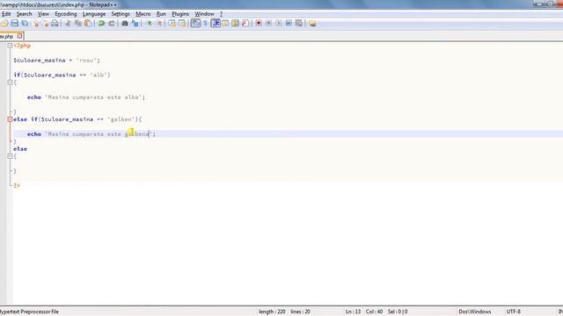Collapse the red fold marker at else if
Viewport: 563px width, 316px height.
(10, 119)
